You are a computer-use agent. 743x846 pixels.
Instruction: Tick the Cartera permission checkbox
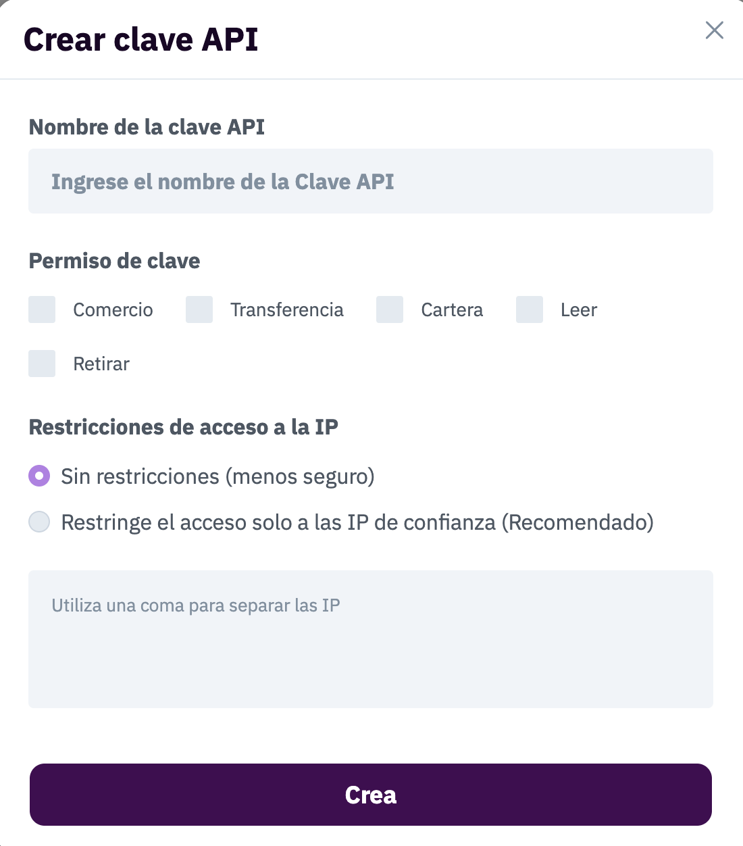390,309
